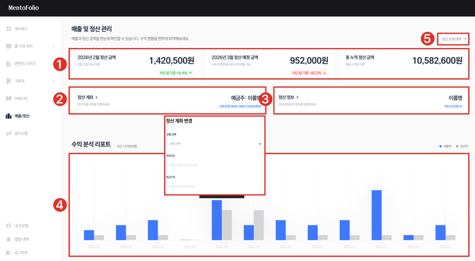Click the 총 누적 정산 금액 title

360,57
